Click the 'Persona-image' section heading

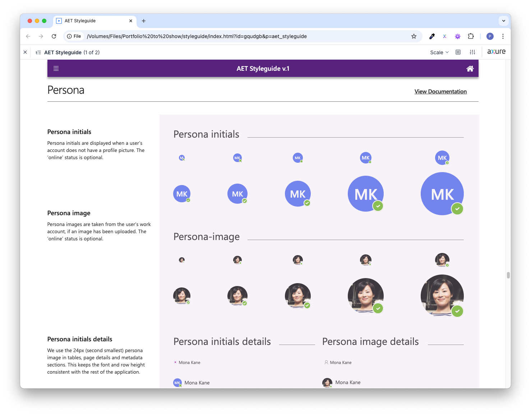coord(207,237)
